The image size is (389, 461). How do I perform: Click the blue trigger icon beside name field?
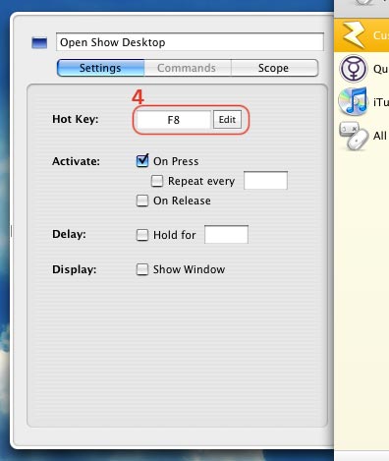(x=39, y=43)
